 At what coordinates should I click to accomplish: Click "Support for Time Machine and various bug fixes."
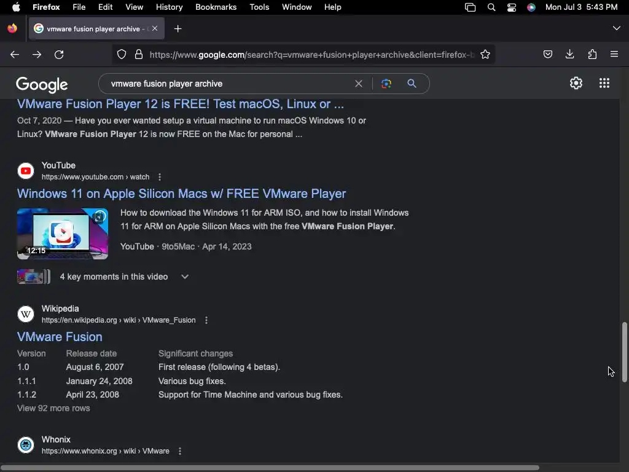251,395
